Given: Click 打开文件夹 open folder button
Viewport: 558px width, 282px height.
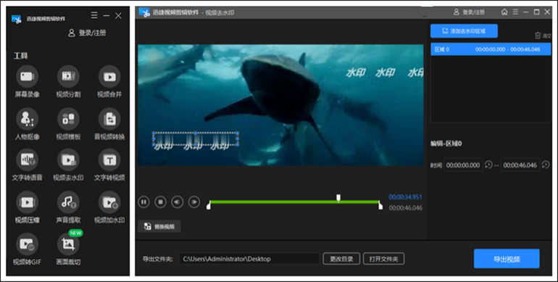Looking at the screenshot, I should (x=383, y=259).
